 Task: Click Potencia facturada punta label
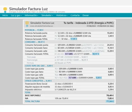(x=36, y=33)
